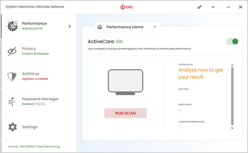Click the status panel vertical scrollbar thumb
Image resolution: width=248 pixels, height=153 pixels.
[x=232, y=96]
